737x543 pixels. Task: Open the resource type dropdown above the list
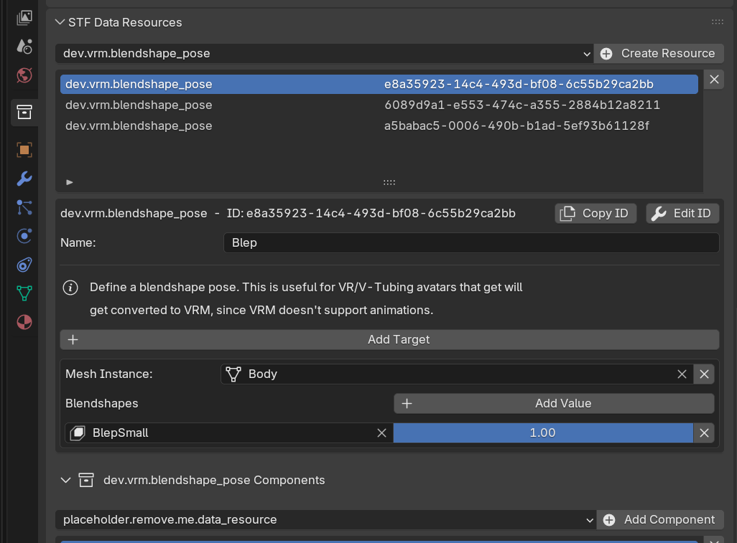point(324,53)
